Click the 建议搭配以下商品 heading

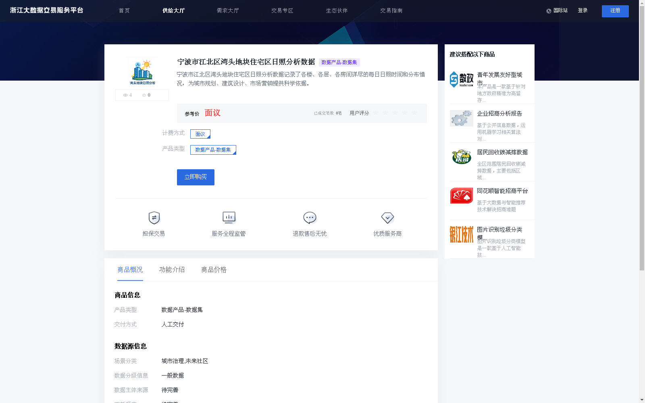472,54
